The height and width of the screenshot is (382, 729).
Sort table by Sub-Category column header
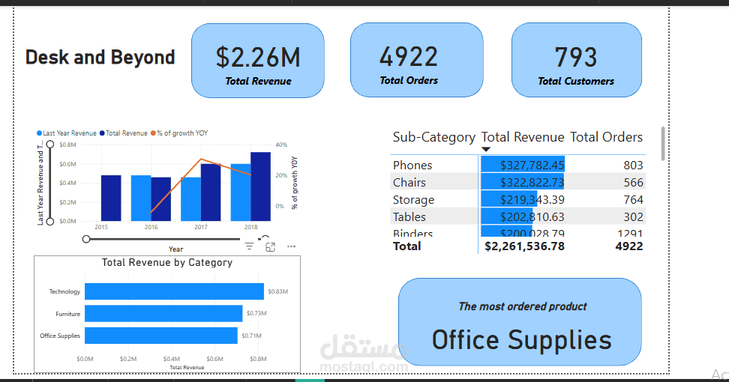(x=433, y=137)
